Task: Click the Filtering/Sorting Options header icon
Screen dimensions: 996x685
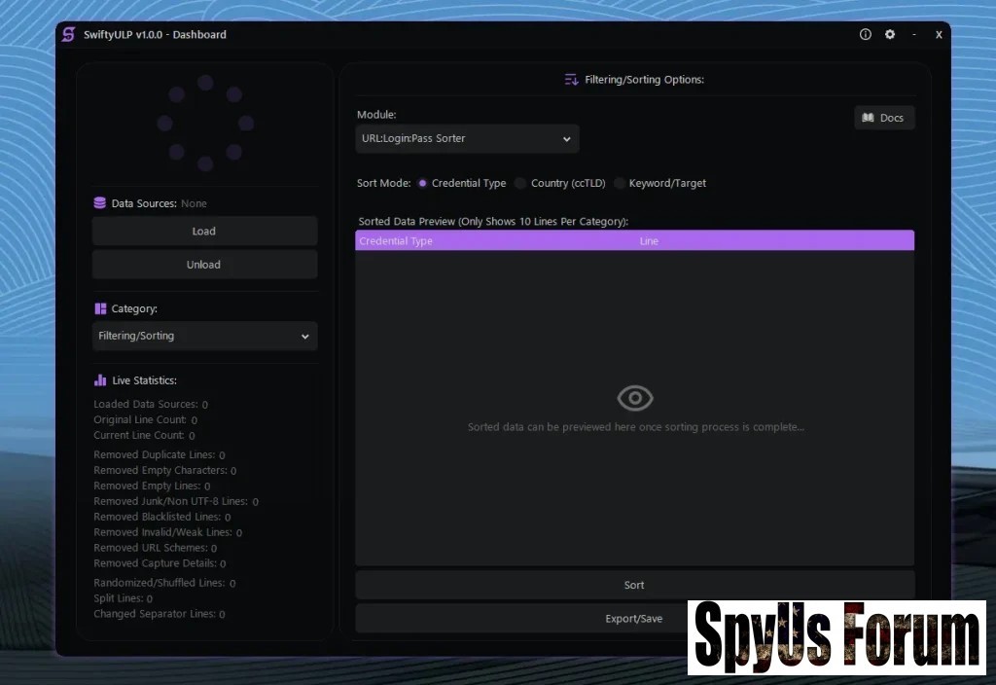Action: pyautogui.click(x=571, y=80)
